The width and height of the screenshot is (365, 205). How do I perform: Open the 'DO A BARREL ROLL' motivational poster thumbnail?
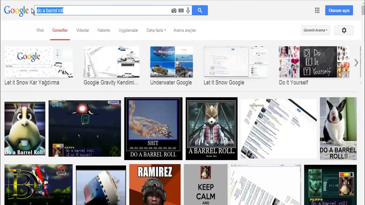[153, 129]
